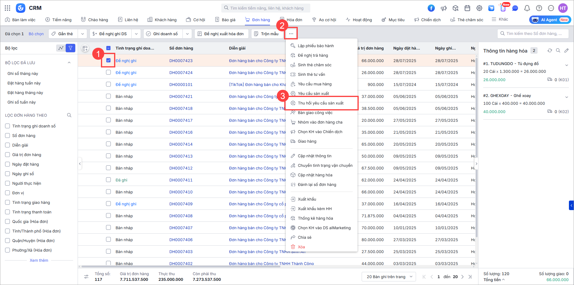Open the announcements megaphone icon

pos(443,8)
